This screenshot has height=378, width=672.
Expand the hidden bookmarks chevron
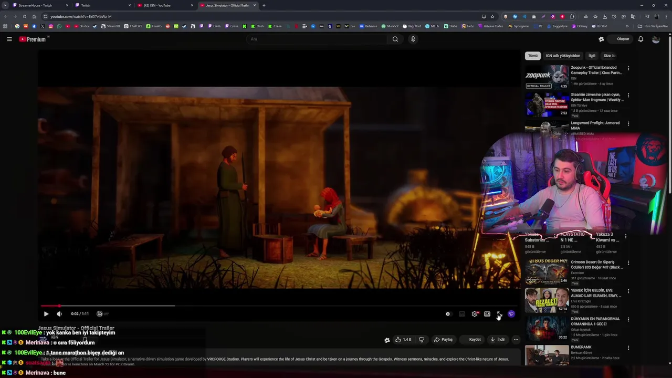click(627, 26)
